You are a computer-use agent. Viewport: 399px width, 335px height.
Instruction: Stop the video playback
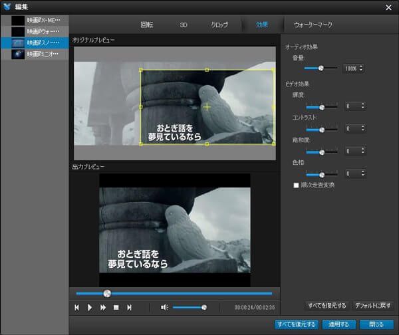click(116, 307)
